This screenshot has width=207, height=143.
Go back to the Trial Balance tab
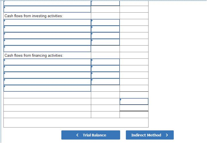pos(91,135)
